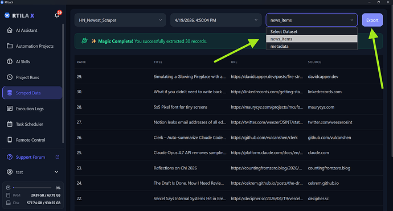Click the Project Runs clock icon
This screenshot has width=393, height=211.
tap(10, 77)
